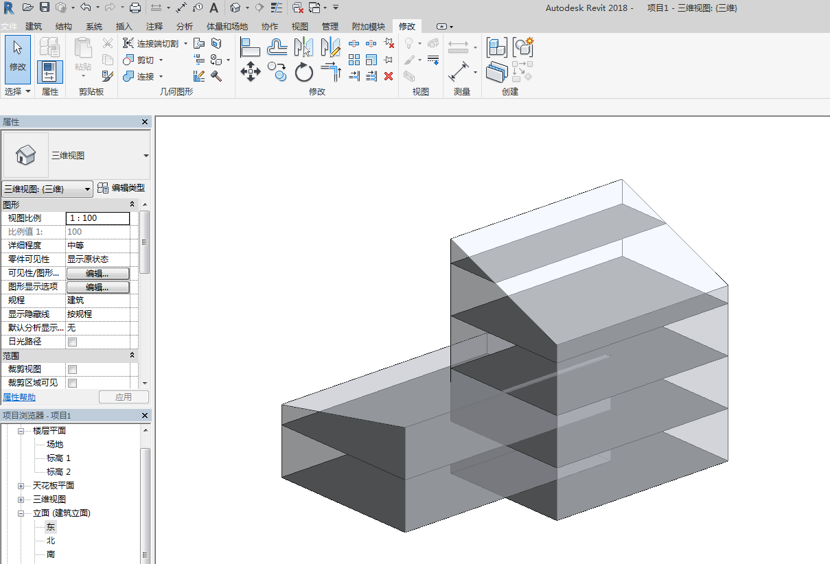
Task: Click the Copy tool with two circles
Action: click(277, 70)
